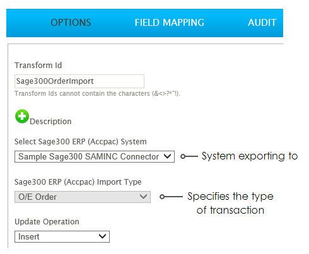Open the OPTIONS tab
This screenshot has width=309, height=254.
pos(71,23)
